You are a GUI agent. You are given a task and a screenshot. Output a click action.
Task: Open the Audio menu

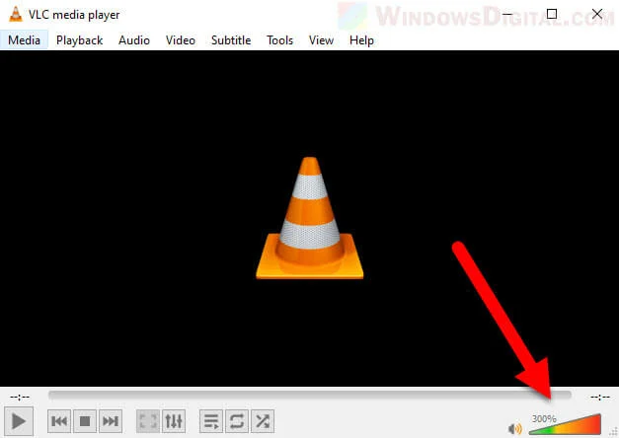134,40
